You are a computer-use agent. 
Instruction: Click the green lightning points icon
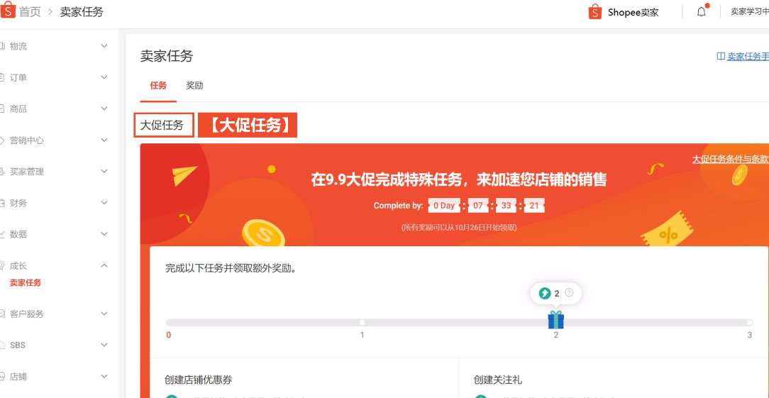[x=545, y=293]
